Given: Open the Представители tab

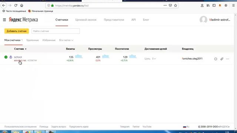Looking at the screenshot, I should click(114, 20).
